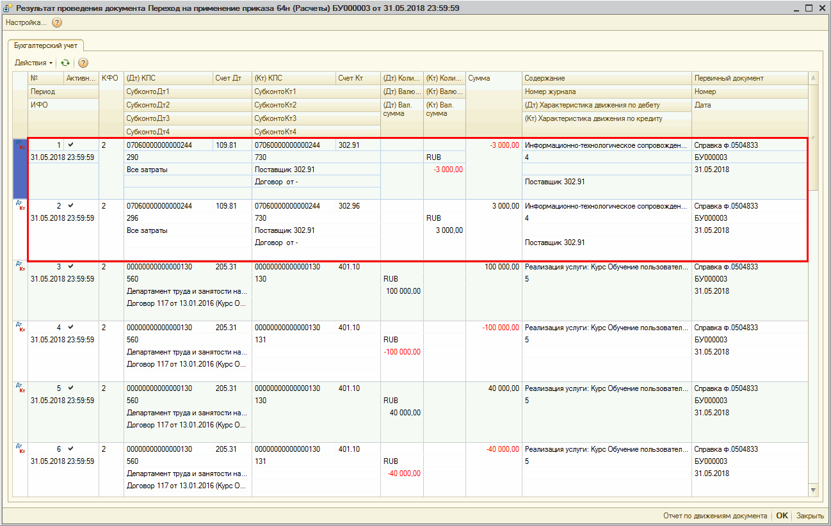
Task: Select the 302.91 credit account cell
Action: click(359, 145)
